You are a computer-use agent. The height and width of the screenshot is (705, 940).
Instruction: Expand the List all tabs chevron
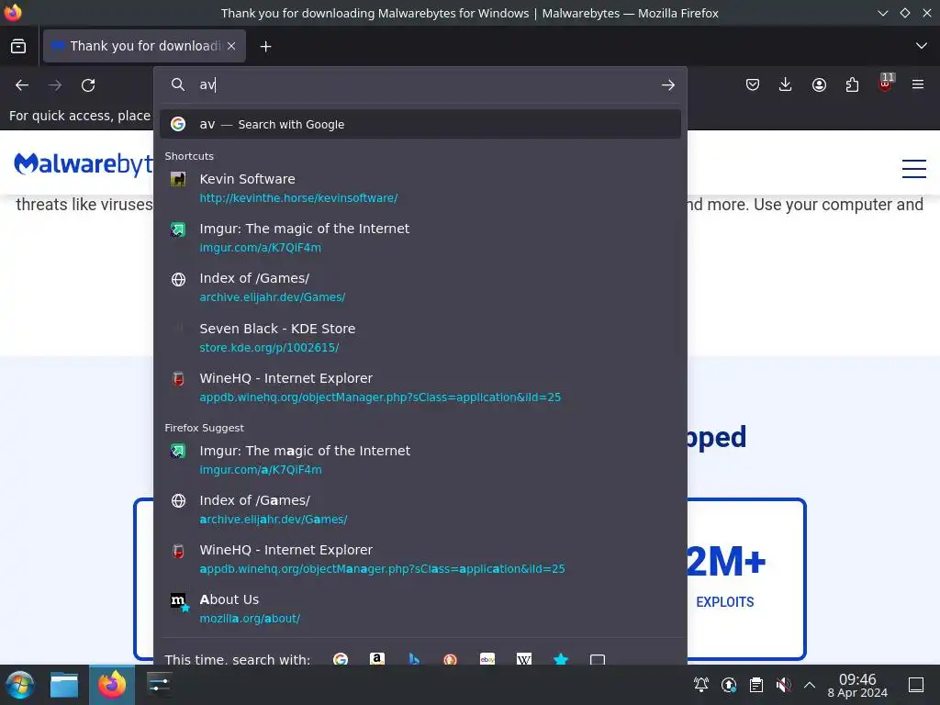coord(922,46)
